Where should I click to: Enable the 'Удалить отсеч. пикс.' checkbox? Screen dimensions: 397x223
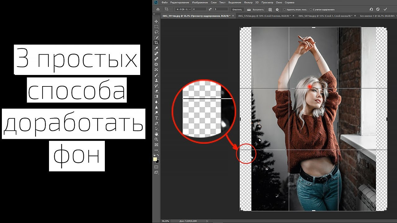click(284, 9)
